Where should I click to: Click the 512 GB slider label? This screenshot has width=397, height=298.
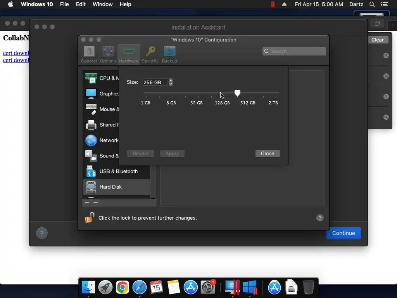click(248, 103)
